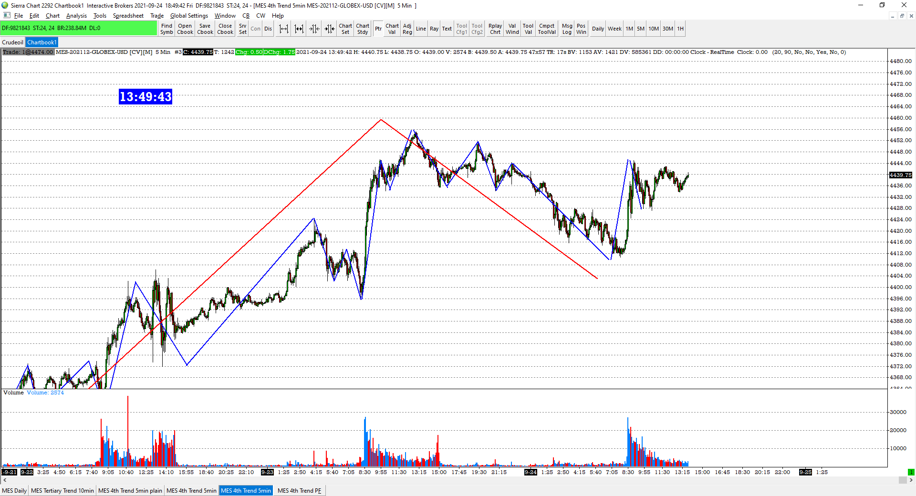Open the MES 4th Trend 5min plain tab
916x496 pixels.
[x=130, y=491]
